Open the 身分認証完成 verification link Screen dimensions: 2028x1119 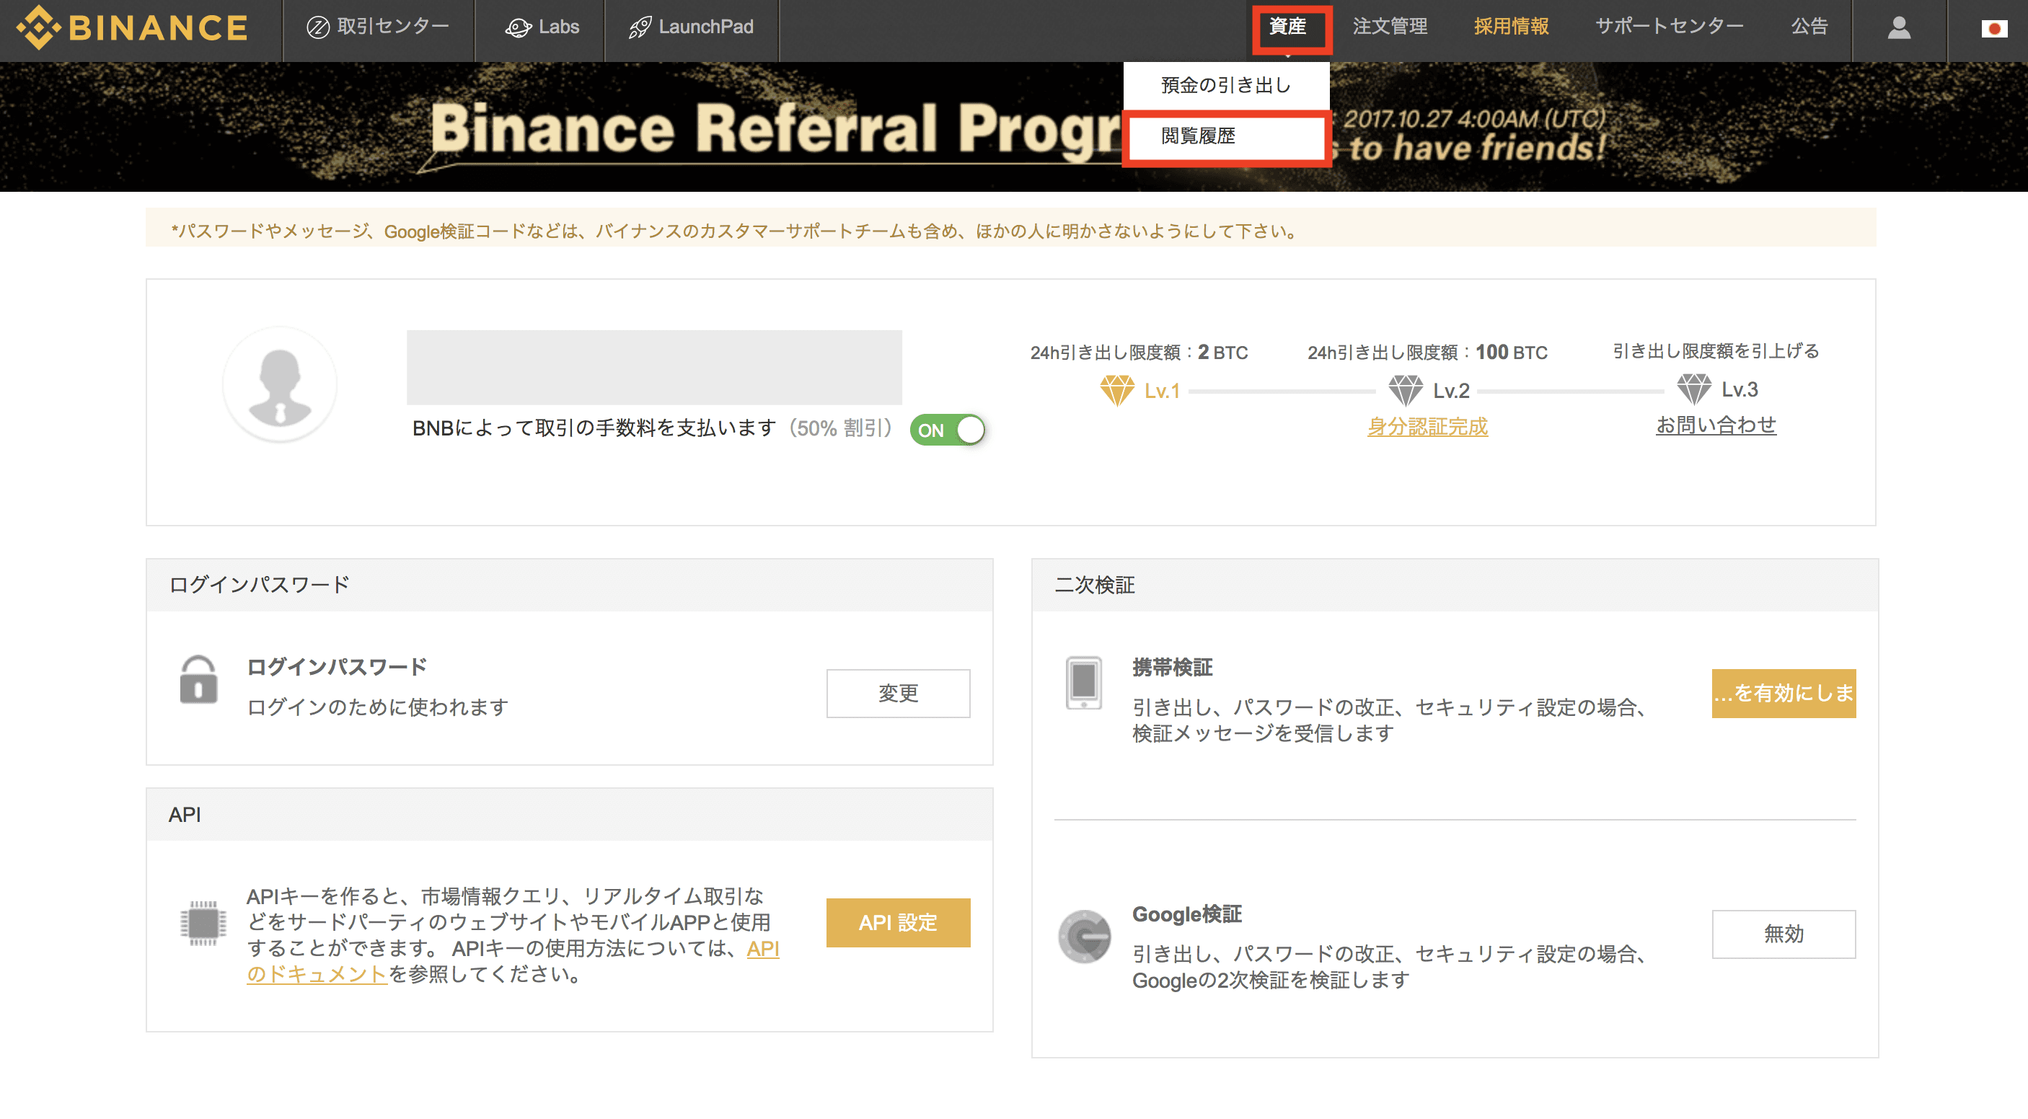tap(1427, 427)
